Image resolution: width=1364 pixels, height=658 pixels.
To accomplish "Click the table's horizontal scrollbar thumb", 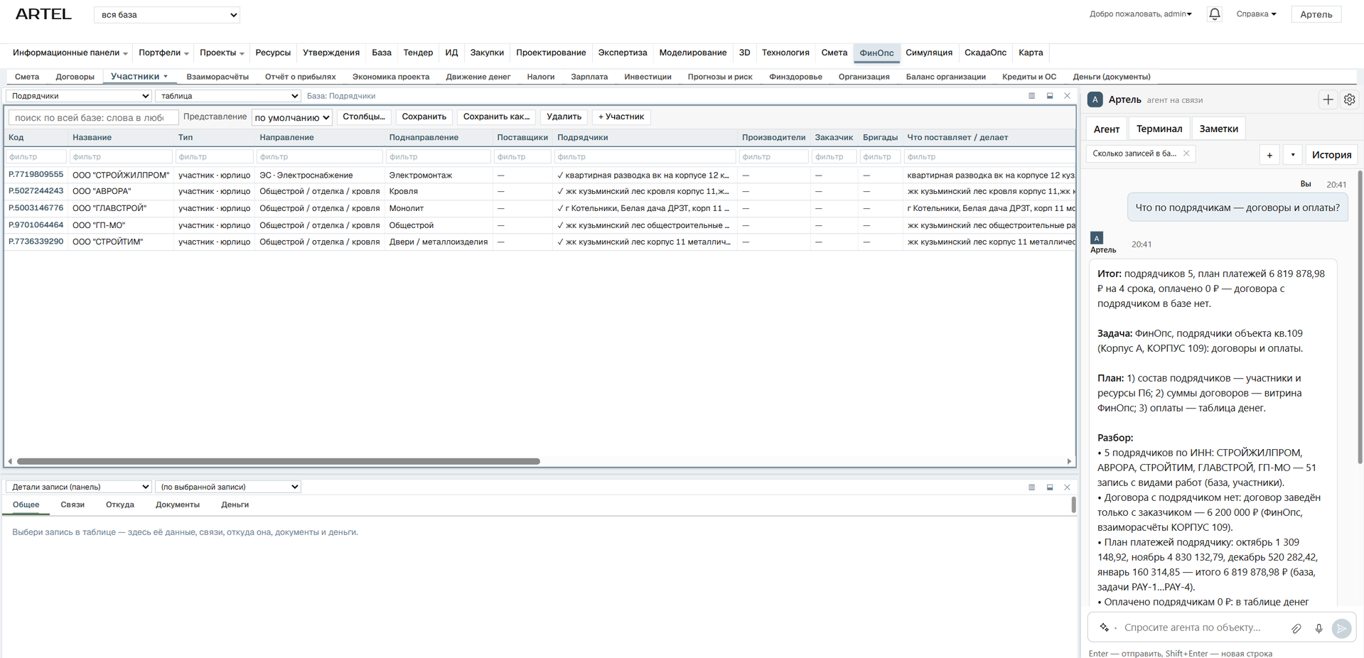I will pyautogui.click(x=279, y=461).
